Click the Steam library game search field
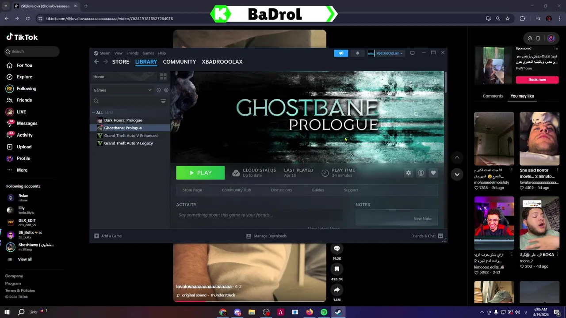 (x=125, y=101)
